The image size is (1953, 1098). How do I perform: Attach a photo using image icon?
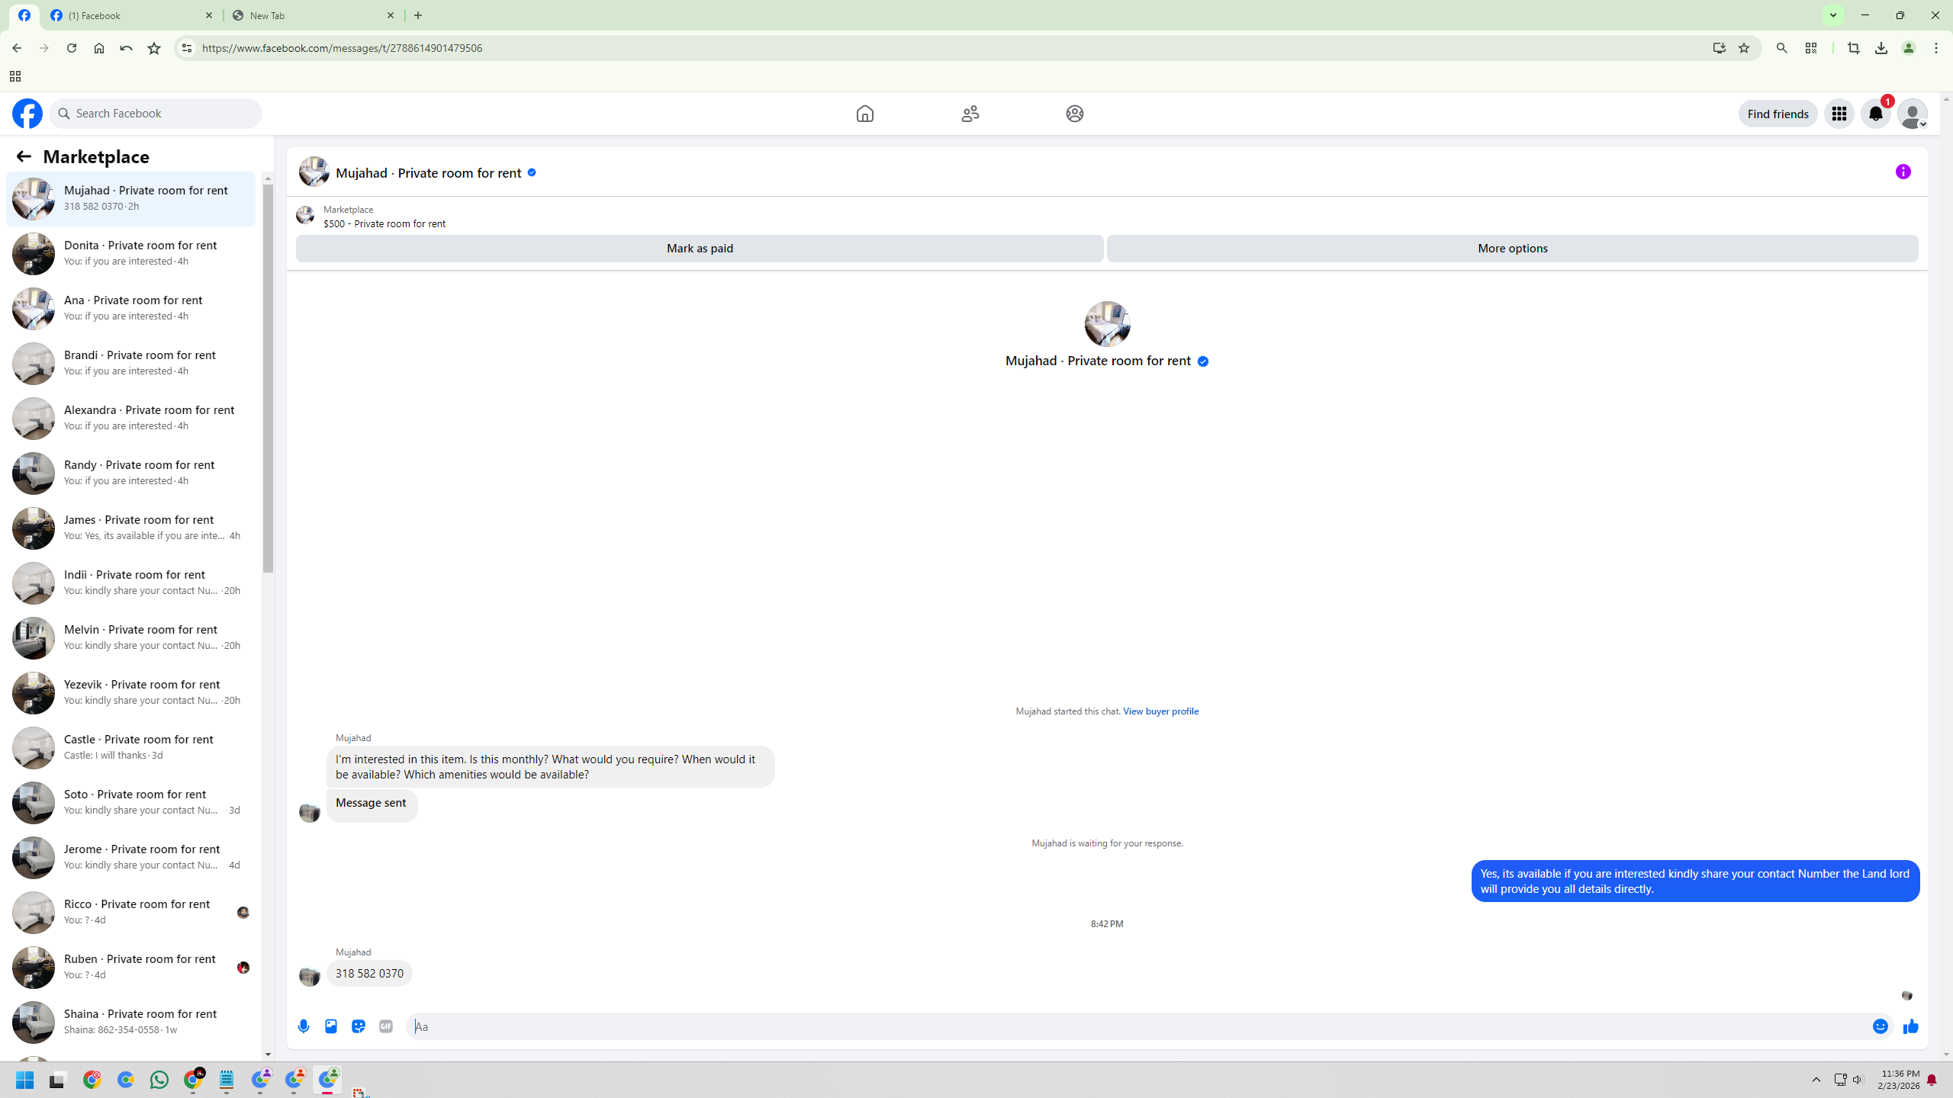(x=331, y=1026)
